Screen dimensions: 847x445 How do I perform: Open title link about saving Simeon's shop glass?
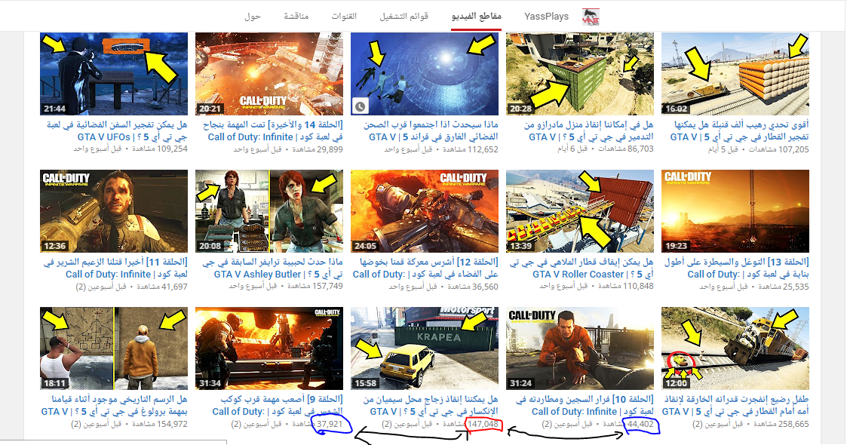click(431, 405)
